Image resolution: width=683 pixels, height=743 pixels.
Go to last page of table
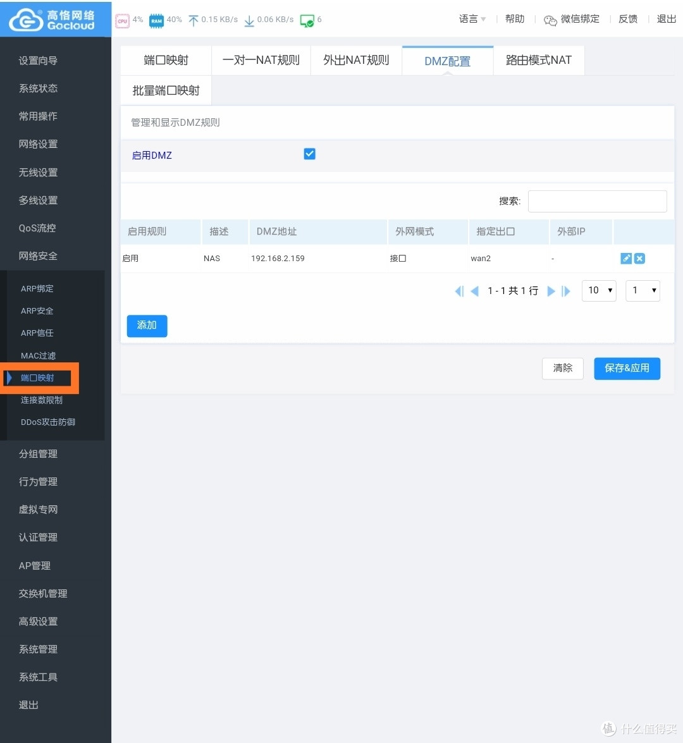point(566,291)
